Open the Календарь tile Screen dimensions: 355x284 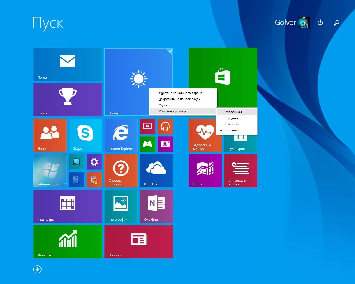[x=67, y=206]
